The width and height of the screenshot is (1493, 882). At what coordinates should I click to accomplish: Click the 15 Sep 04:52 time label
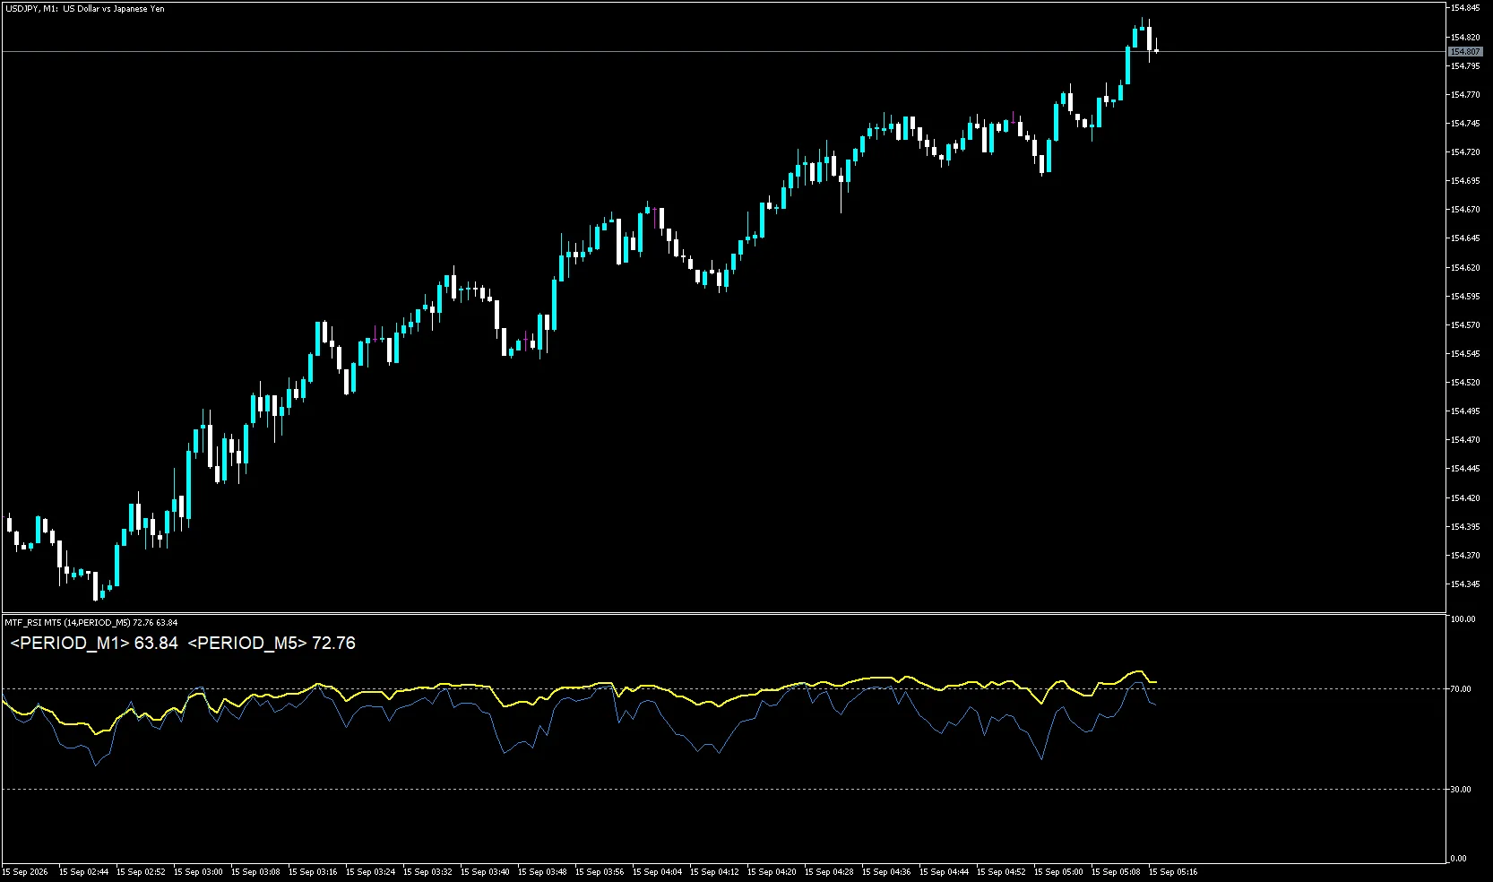coord(1001,872)
